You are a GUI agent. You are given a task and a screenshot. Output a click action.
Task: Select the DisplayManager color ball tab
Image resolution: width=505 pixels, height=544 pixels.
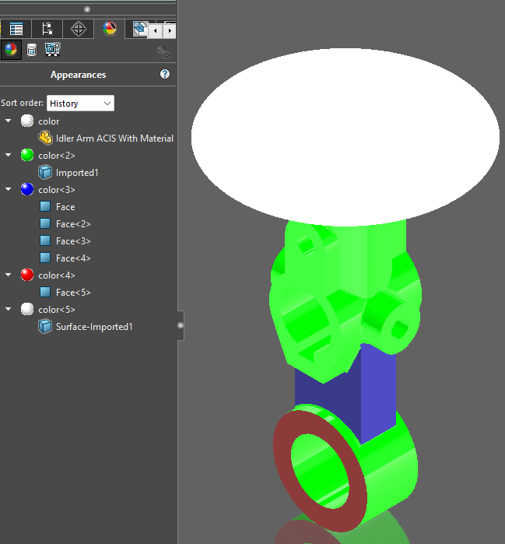click(x=110, y=29)
